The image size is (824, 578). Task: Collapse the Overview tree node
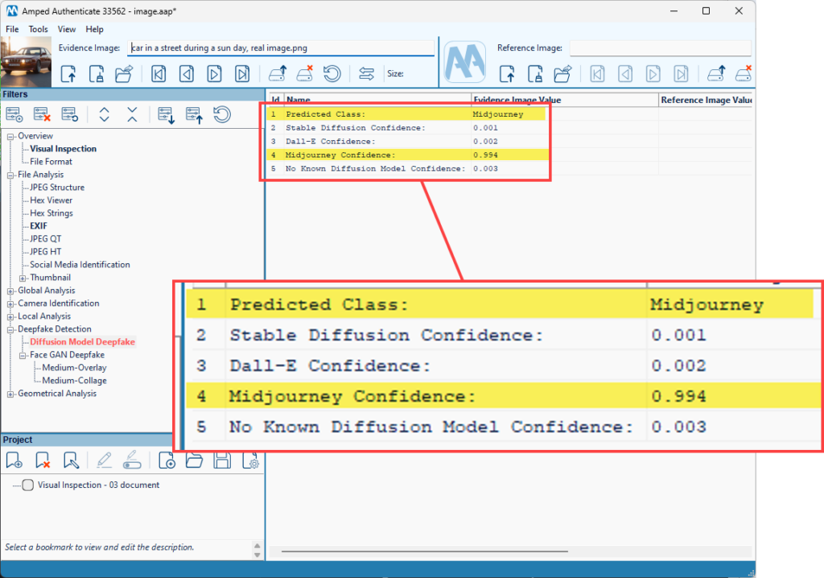[x=10, y=136]
